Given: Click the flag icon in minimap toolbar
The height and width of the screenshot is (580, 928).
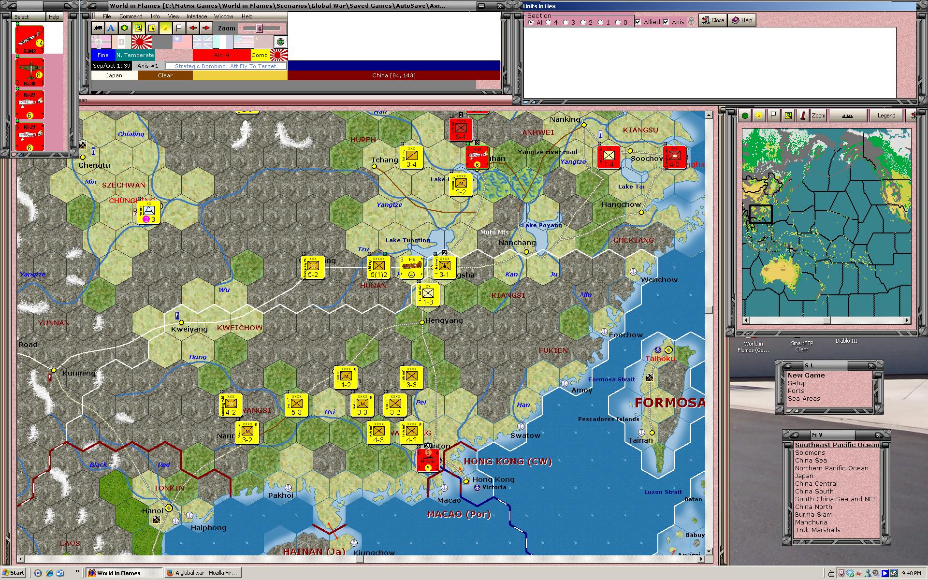Looking at the screenshot, I should click(x=774, y=116).
